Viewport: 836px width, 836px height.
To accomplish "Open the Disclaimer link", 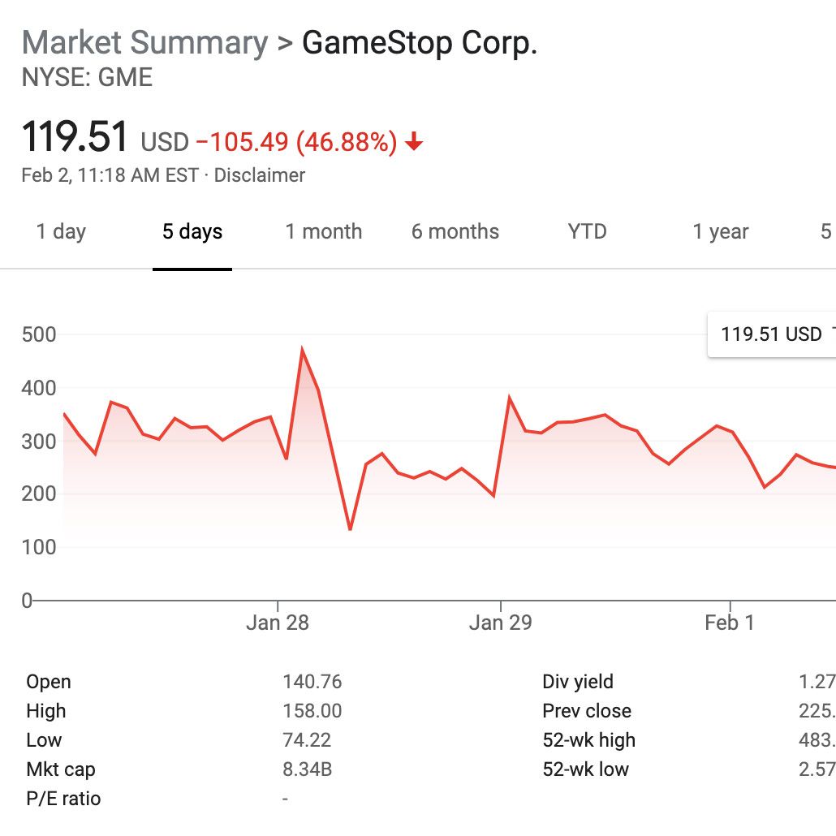I will point(260,175).
